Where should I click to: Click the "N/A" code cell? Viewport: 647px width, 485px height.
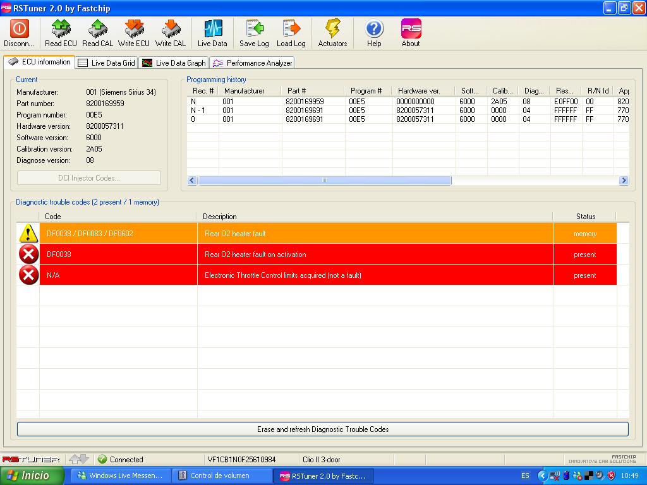[118, 275]
